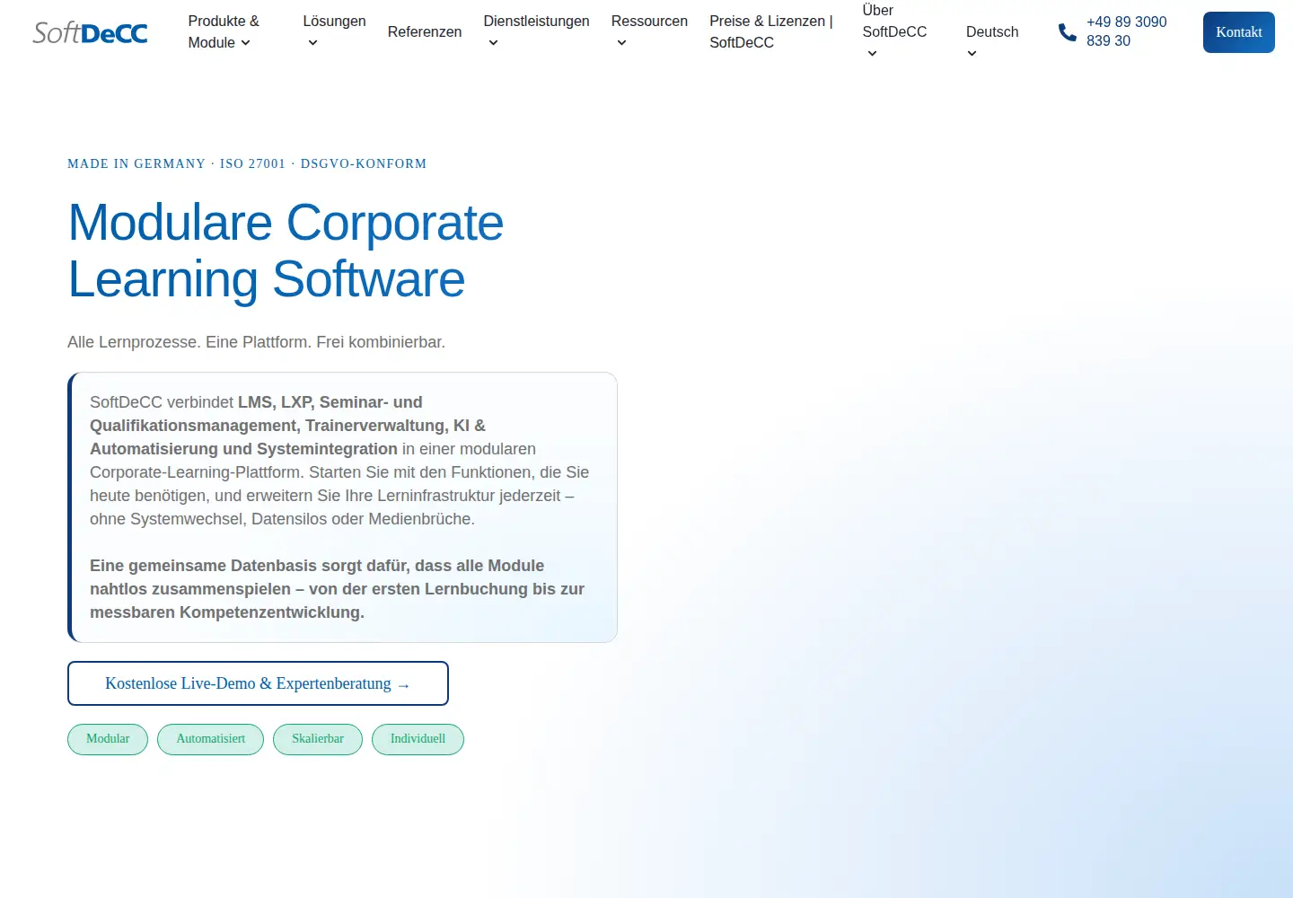The image size is (1293, 898).
Task: Expand the Lösungen menu chevron
Action: click(312, 43)
